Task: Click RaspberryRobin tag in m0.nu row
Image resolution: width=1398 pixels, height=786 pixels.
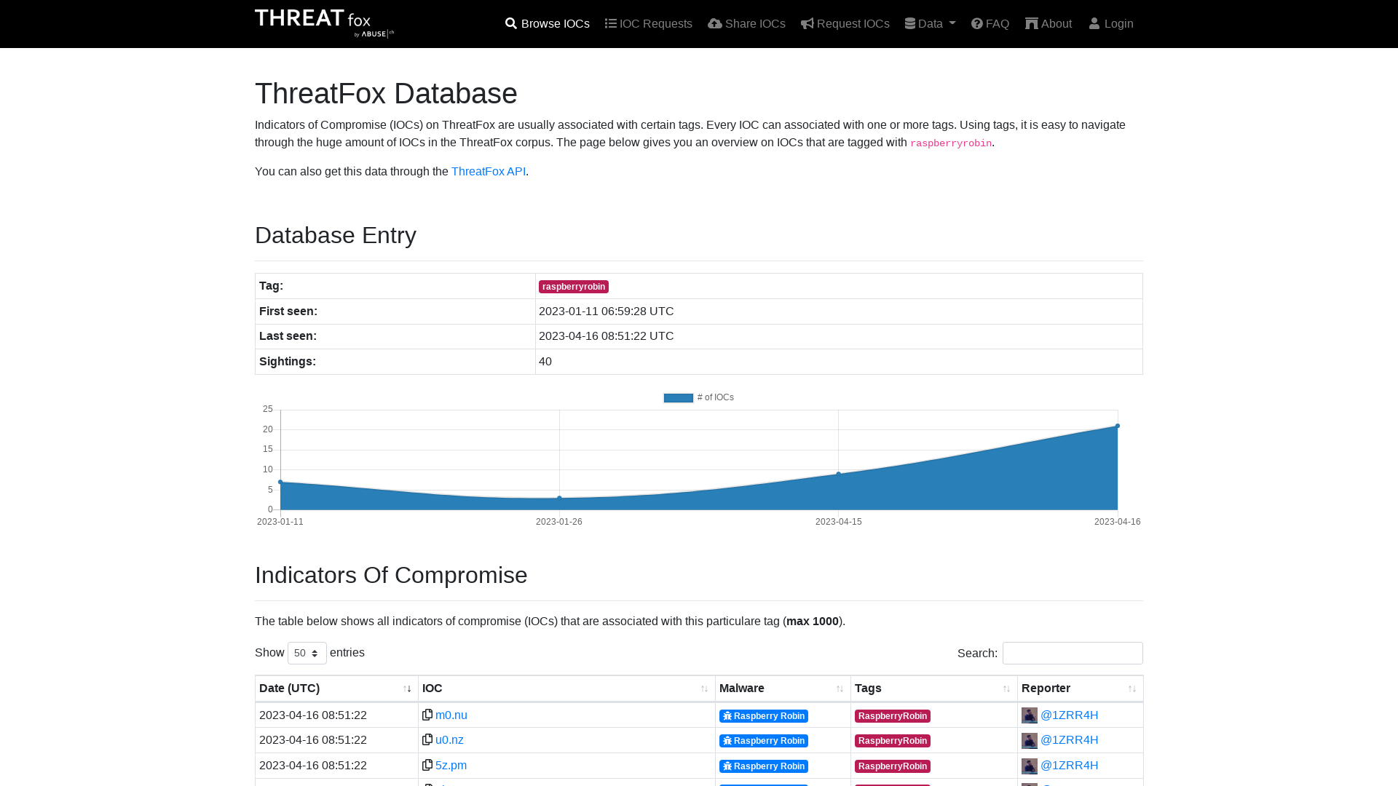Action: pyautogui.click(x=893, y=716)
